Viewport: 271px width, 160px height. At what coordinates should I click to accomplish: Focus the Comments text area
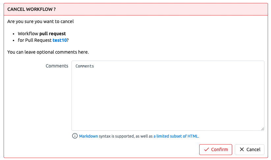[168, 95]
